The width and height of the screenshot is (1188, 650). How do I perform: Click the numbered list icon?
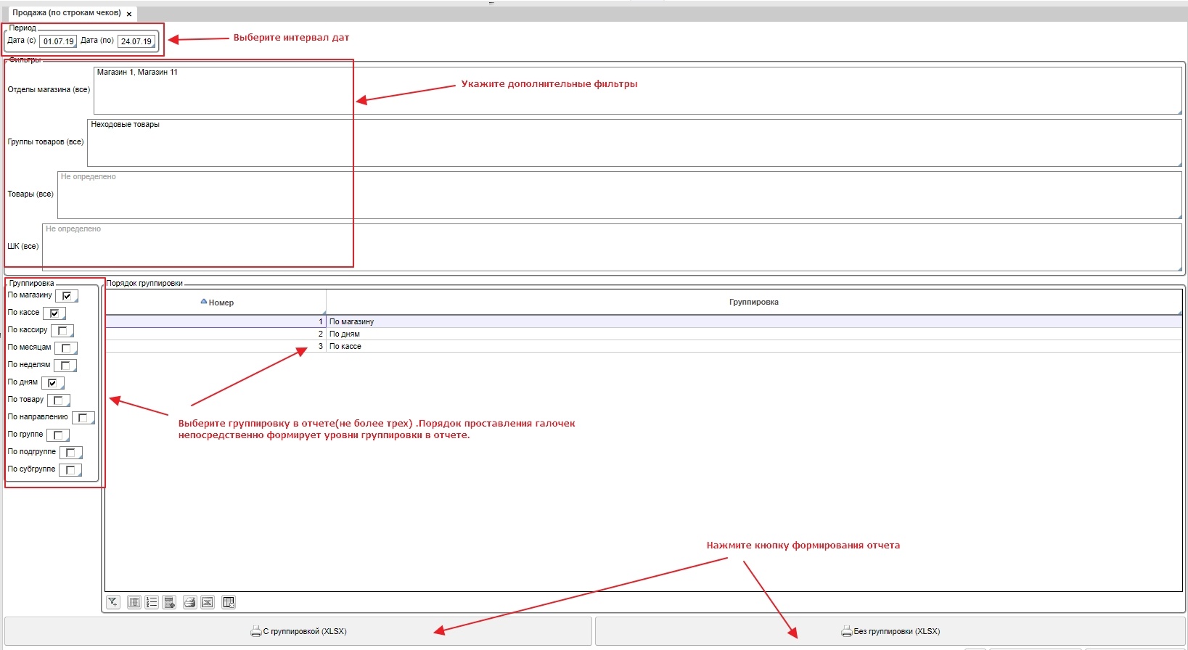(x=152, y=602)
